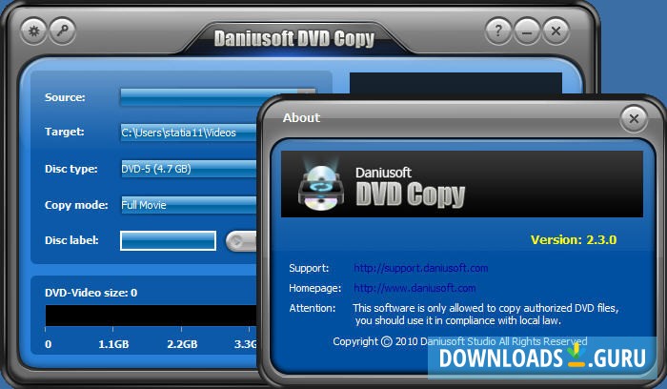The height and width of the screenshot is (389, 667).
Task: Open the www.daniusoft.com homepage link
Action: tap(414, 288)
